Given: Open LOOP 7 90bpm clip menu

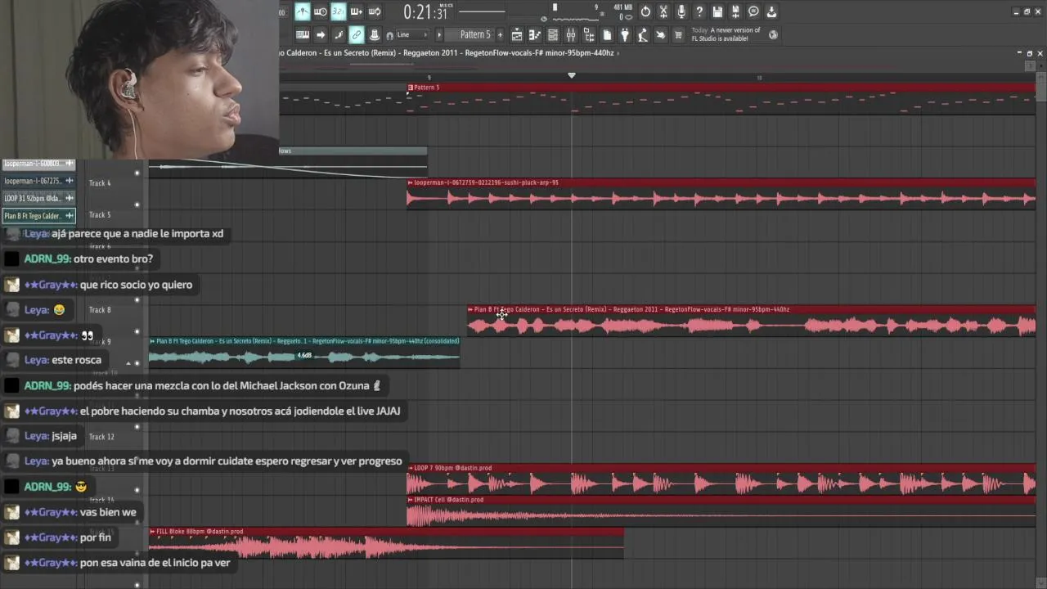Looking at the screenshot, I should pyautogui.click(x=411, y=468).
